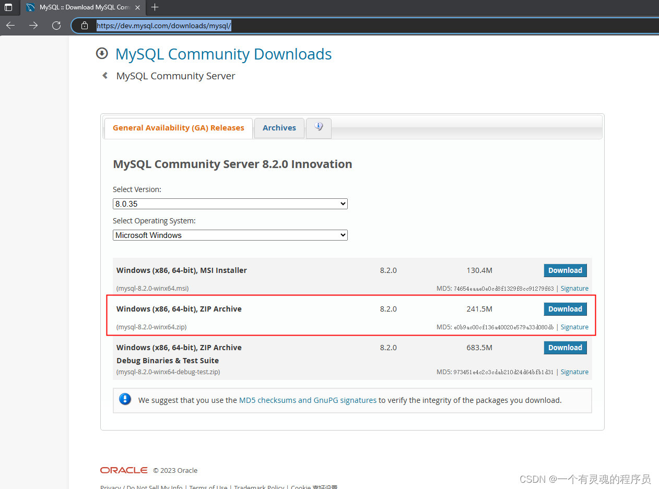This screenshot has width=659, height=489.
Task: Click the new tab plus button
Action: (x=155, y=7)
